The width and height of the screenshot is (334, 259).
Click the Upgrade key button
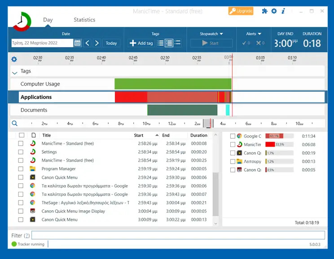click(x=241, y=11)
